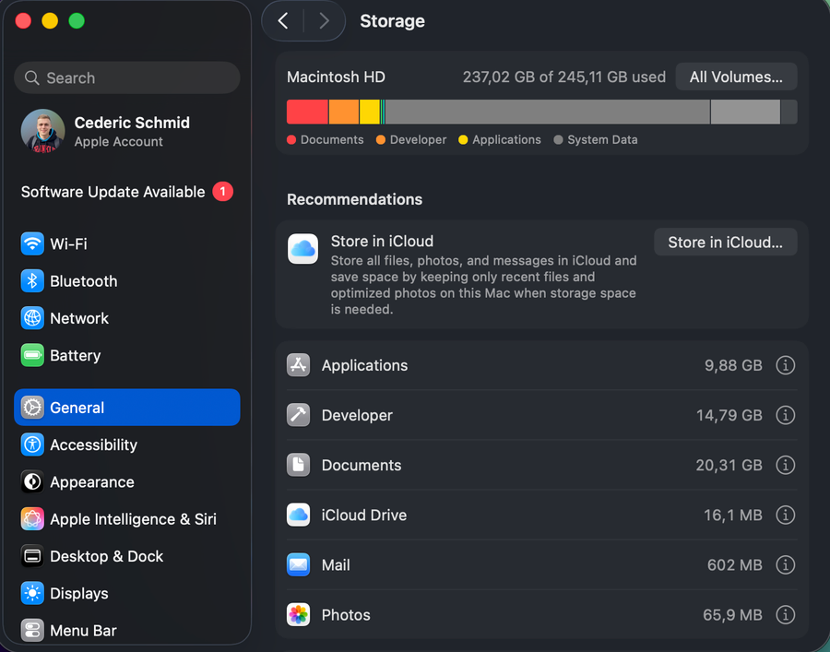The image size is (830, 652).
Task: Click the '602 MB' value
Action: [735, 564]
